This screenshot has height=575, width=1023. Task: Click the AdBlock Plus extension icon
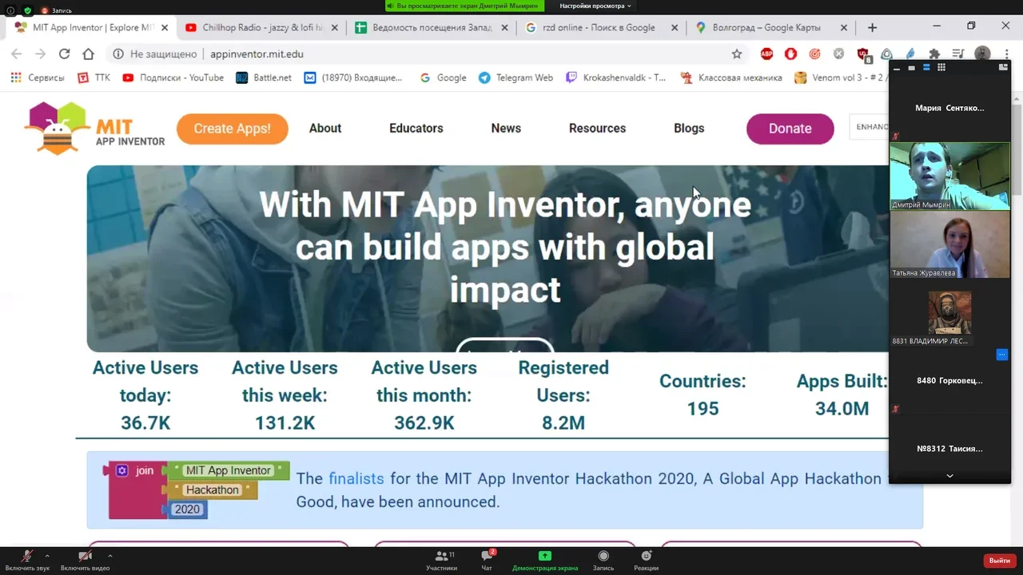click(766, 54)
